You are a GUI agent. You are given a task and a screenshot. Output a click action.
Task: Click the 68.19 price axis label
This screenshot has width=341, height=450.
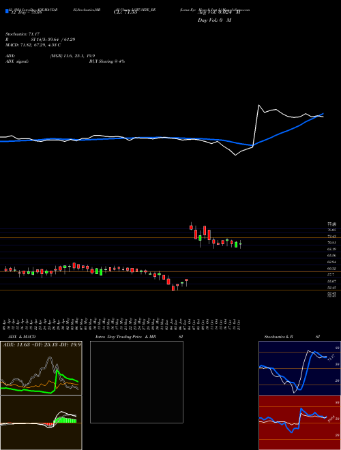(x=332, y=249)
